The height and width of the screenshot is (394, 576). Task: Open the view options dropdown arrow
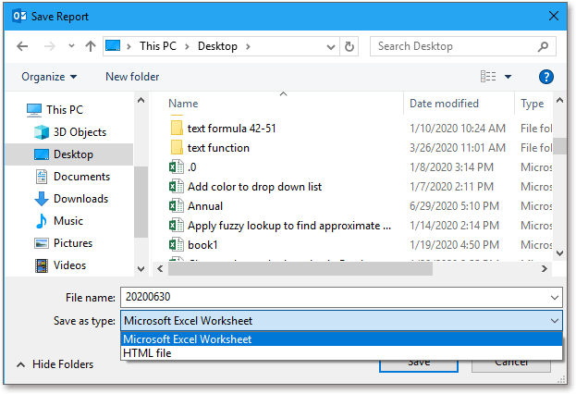coord(508,77)
